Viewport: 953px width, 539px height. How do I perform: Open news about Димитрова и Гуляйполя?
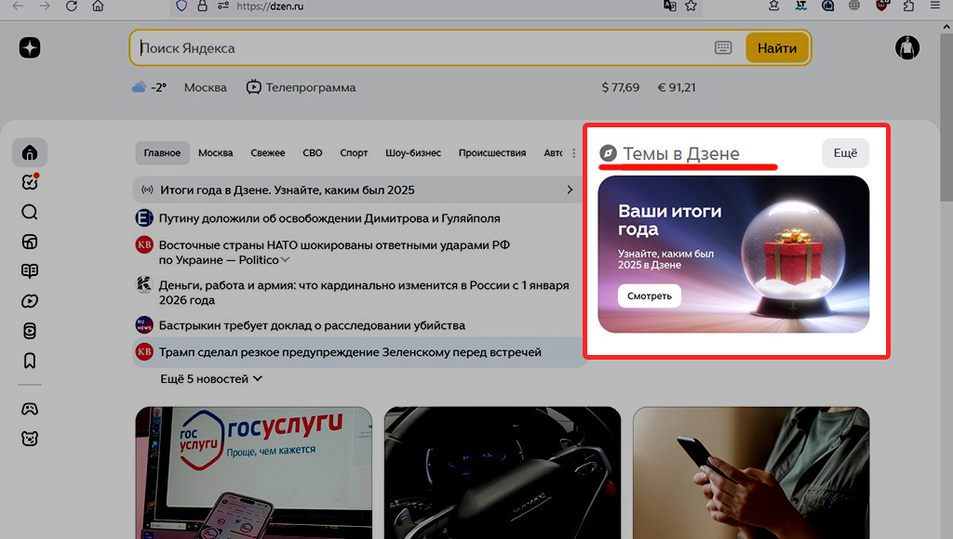[x=329, y=218]
